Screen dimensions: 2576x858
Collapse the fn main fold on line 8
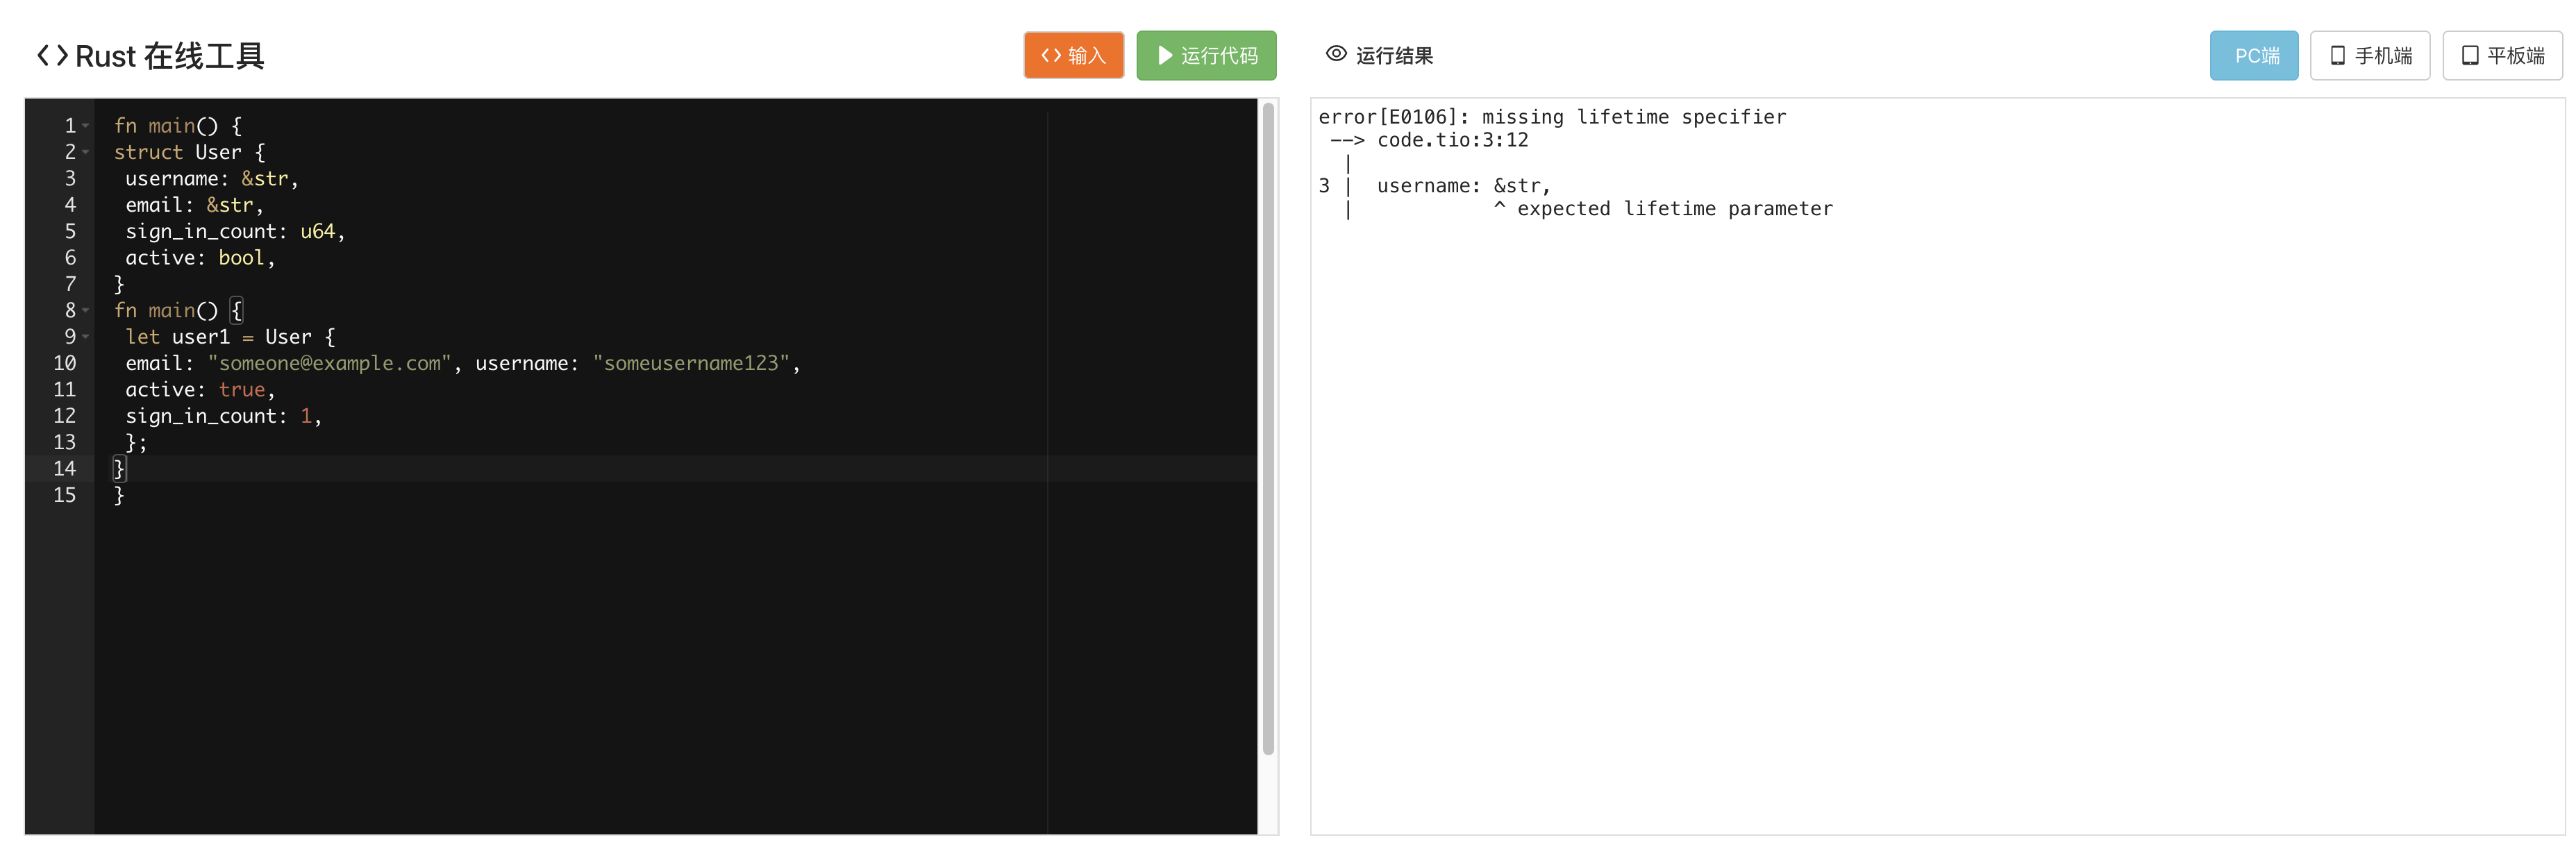pos(85,311)
